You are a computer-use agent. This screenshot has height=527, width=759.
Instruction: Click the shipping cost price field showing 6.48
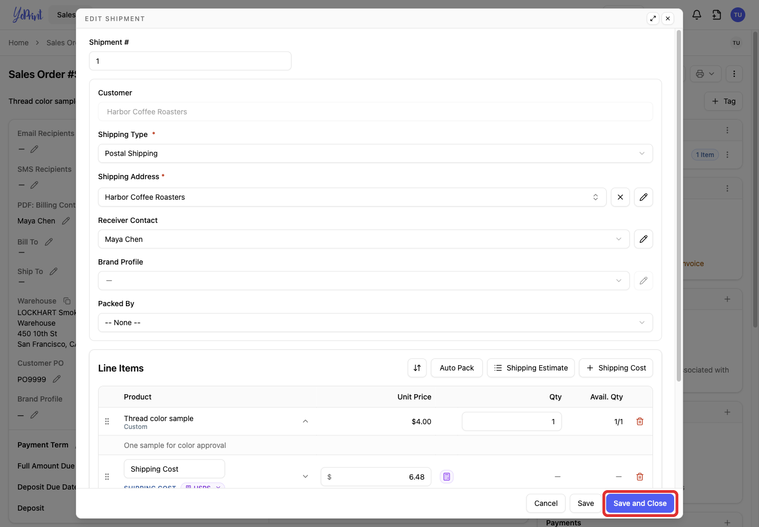point(376,477)
